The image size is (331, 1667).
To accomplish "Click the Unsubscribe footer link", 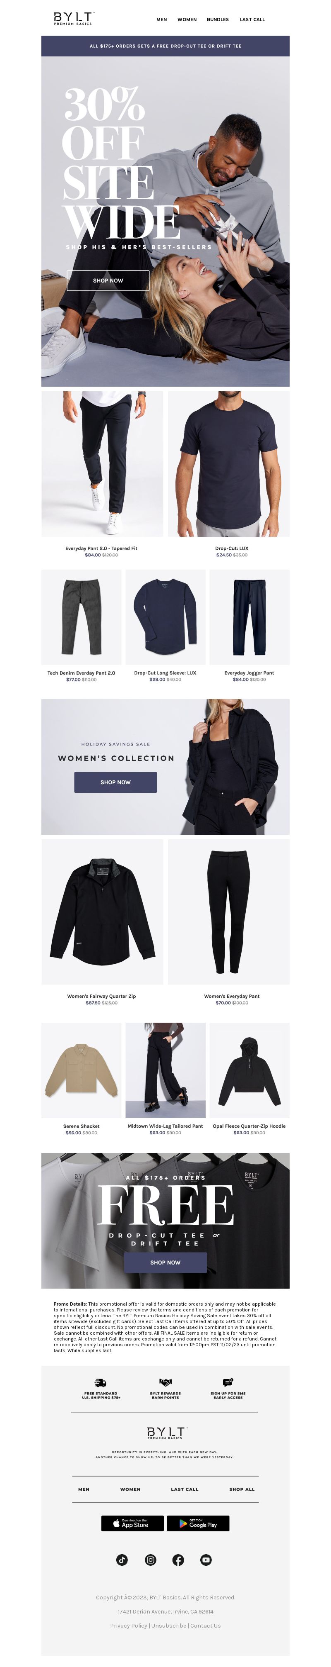I will coord(168,1625).
